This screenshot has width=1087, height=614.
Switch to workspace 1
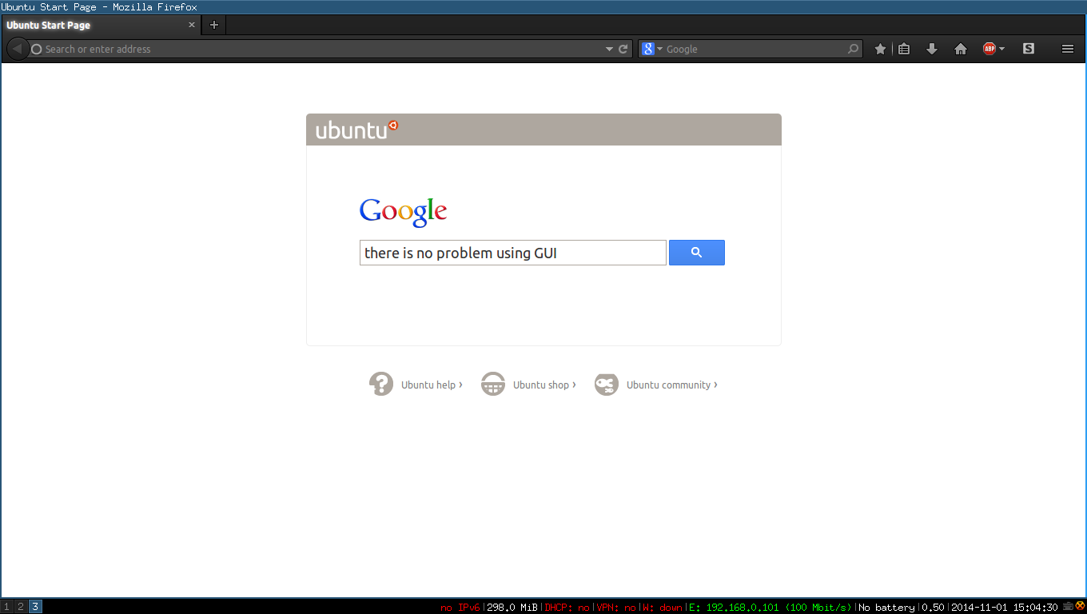pos(7,607)
